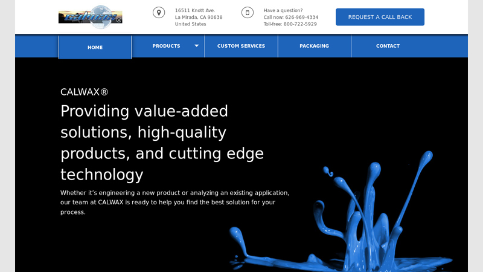Click the location pin icon

[159, 13]
